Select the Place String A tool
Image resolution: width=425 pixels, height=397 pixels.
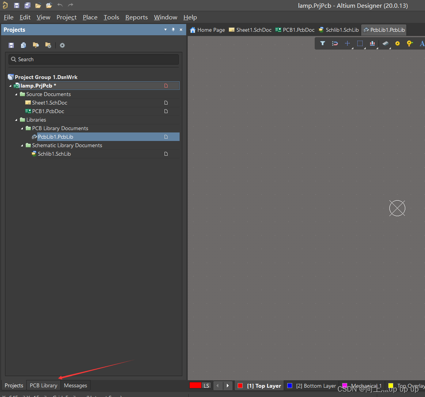pos(422,43)
